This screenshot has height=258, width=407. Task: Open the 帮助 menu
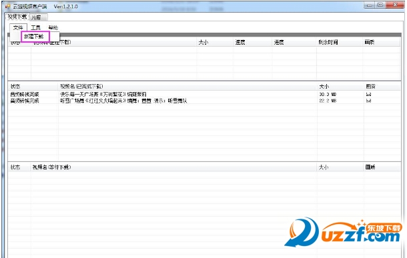coord(53,27)
